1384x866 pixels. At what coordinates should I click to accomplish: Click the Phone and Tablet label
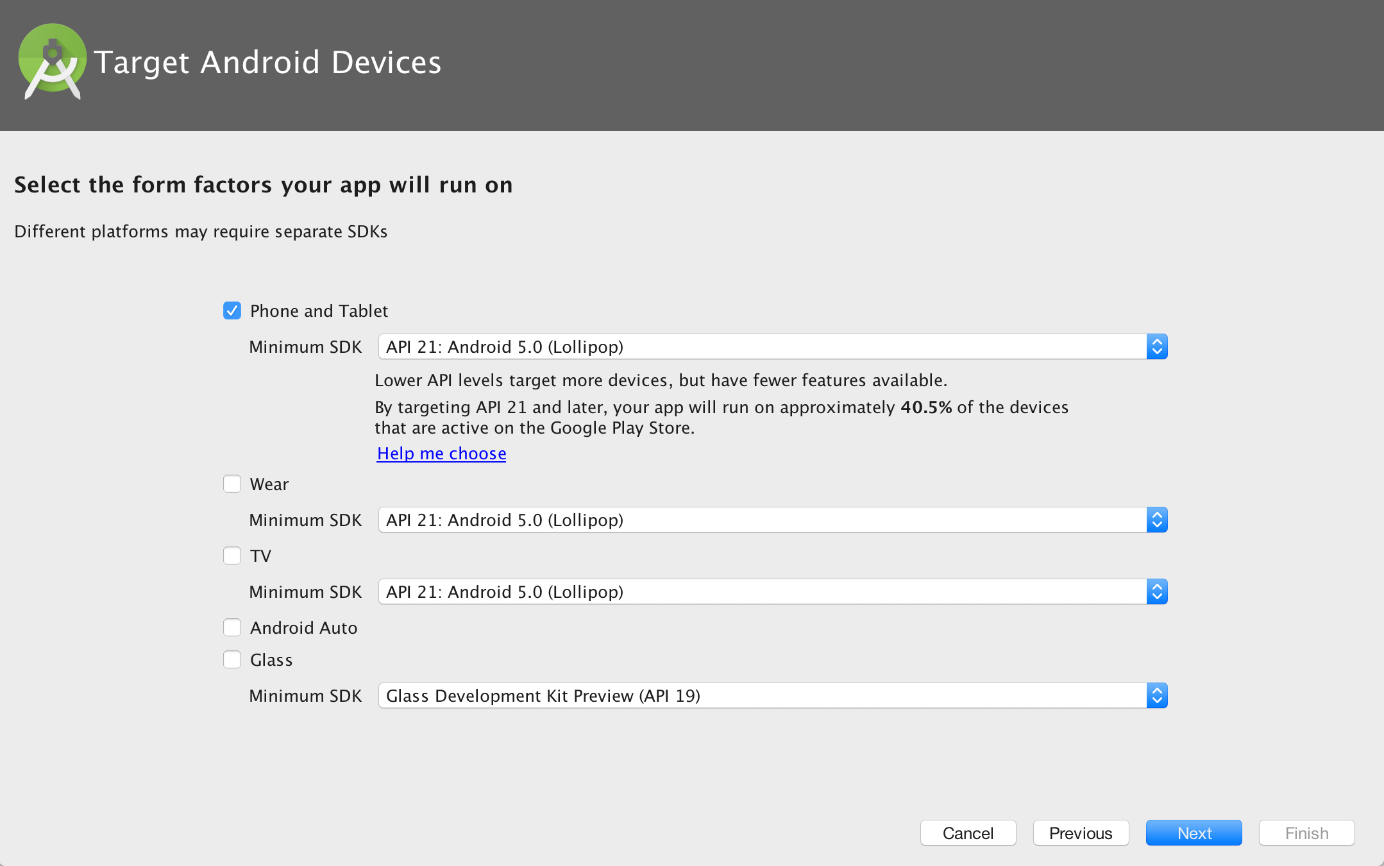319,311
